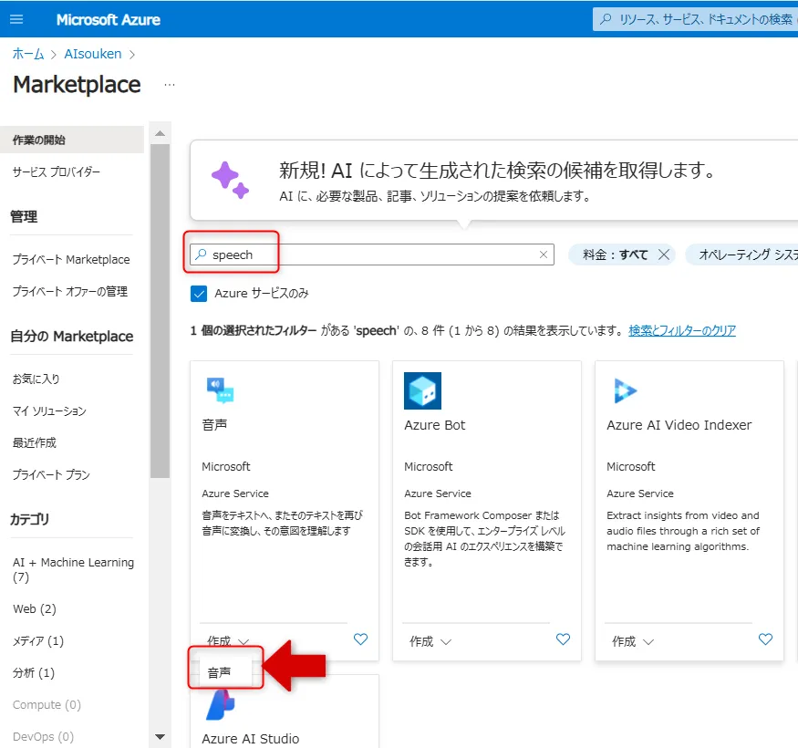Click the Azure Bot service icon
798x748 pixels.
pyautogui.click(x=422, y=390)
